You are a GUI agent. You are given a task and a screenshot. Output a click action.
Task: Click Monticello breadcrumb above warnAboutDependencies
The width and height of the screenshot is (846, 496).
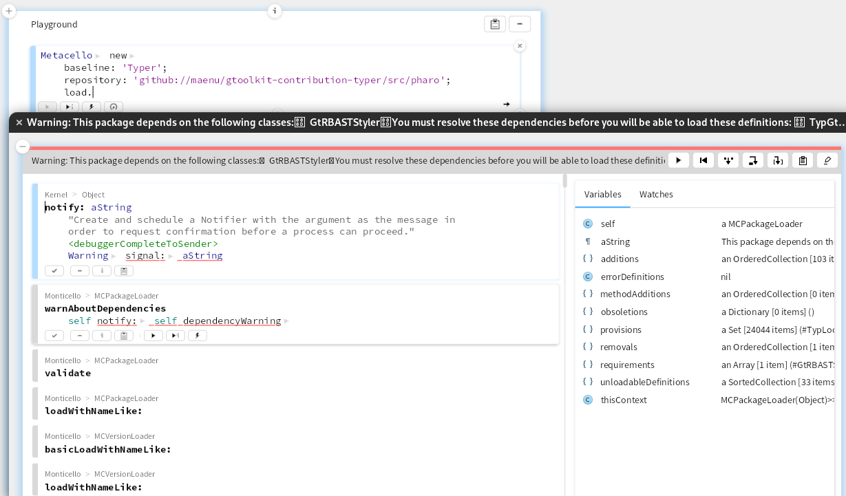pyautogui.click(x=63, y=296)
